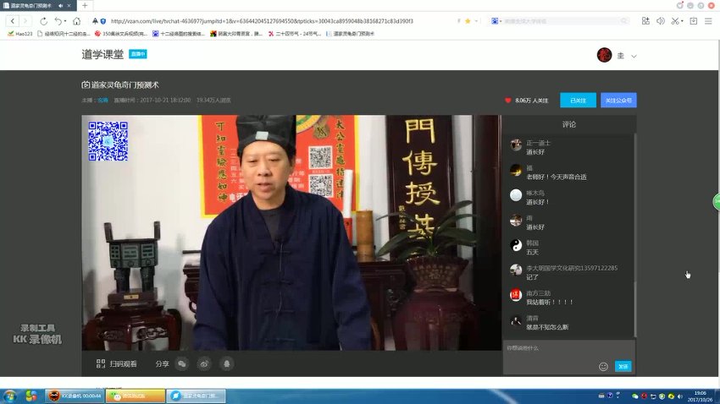Select the 道家灵龟奇门预测术 browser tab

pyautogui.click(x=31, y=6)
